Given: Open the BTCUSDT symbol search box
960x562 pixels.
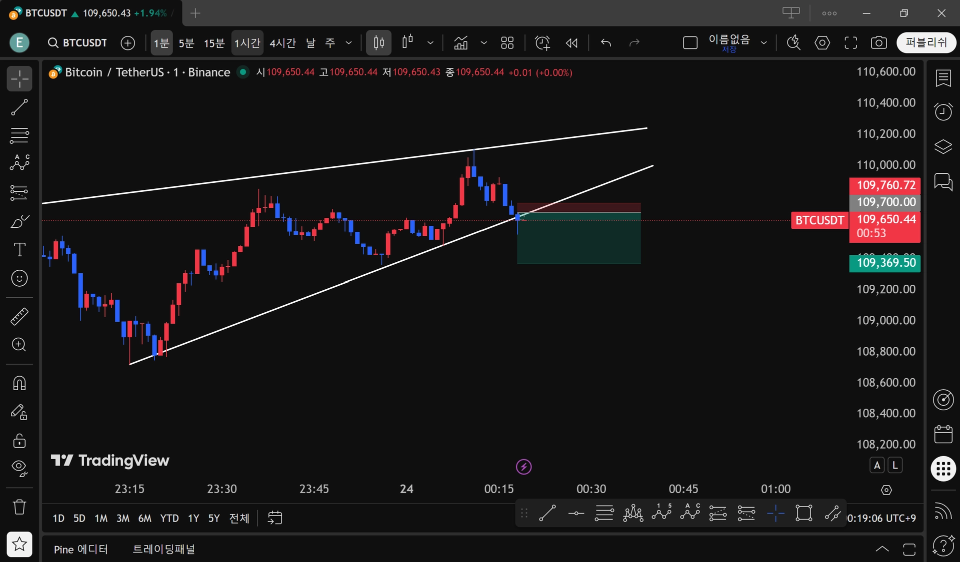Looking at the screenshot, I should point(77,43).
